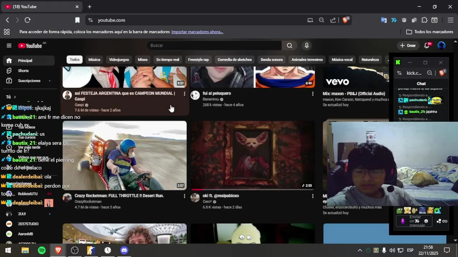Open Spotify from the taskbar
This screenshot has width=458, height=257.
pyautogui.click(x=42, y=250)
